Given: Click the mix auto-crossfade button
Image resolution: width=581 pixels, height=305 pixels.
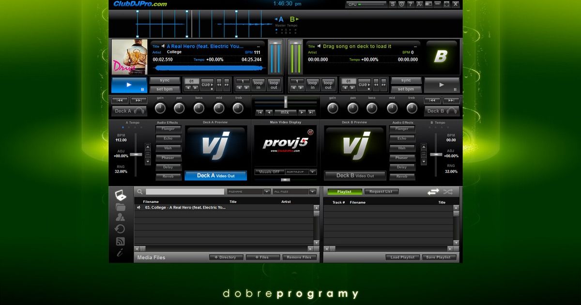Looking at the screenshot, I should click(285, 112).
